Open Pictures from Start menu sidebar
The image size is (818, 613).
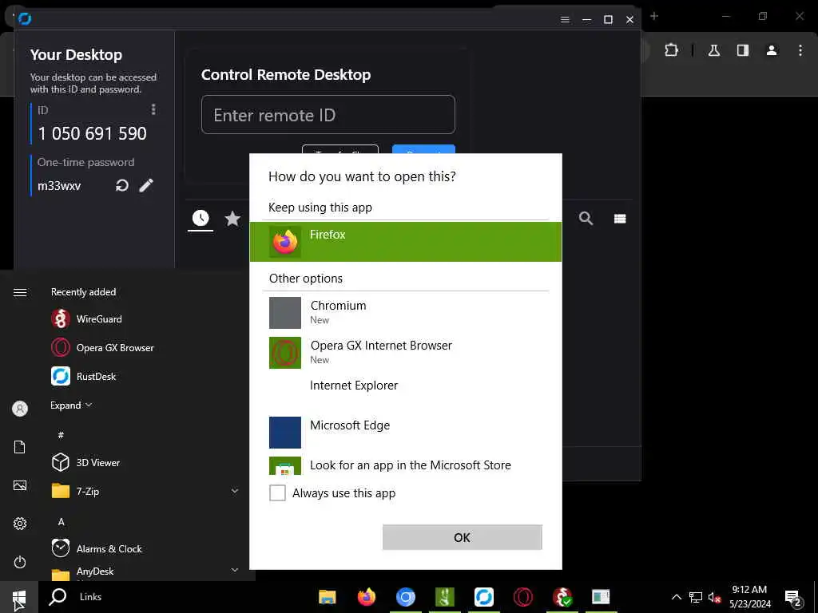point(20,485)
